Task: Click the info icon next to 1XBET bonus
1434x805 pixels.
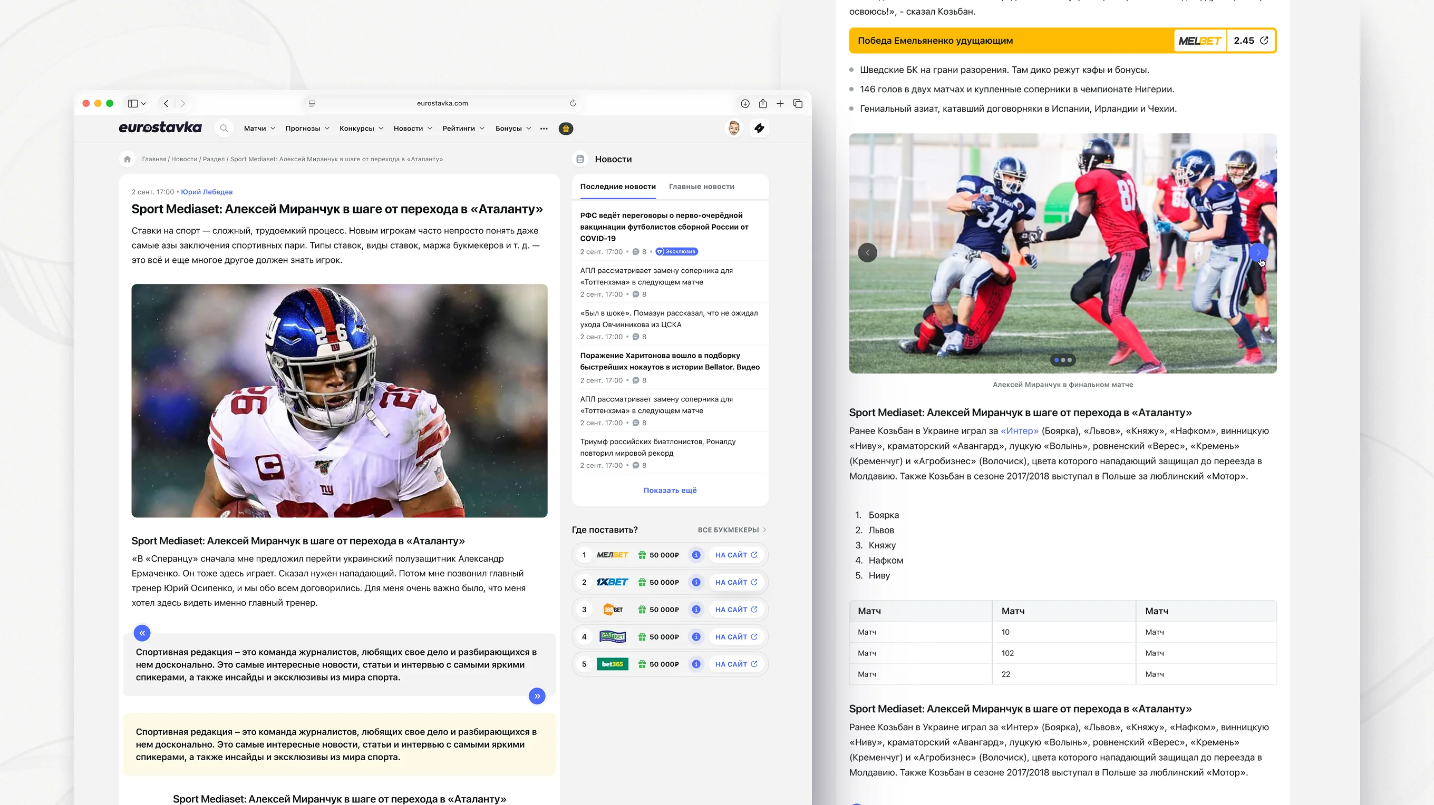Action: tap(696, 582)
